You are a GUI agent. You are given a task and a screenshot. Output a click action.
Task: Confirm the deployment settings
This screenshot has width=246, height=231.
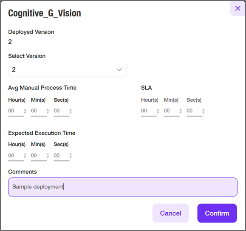[x=217, y=213]
